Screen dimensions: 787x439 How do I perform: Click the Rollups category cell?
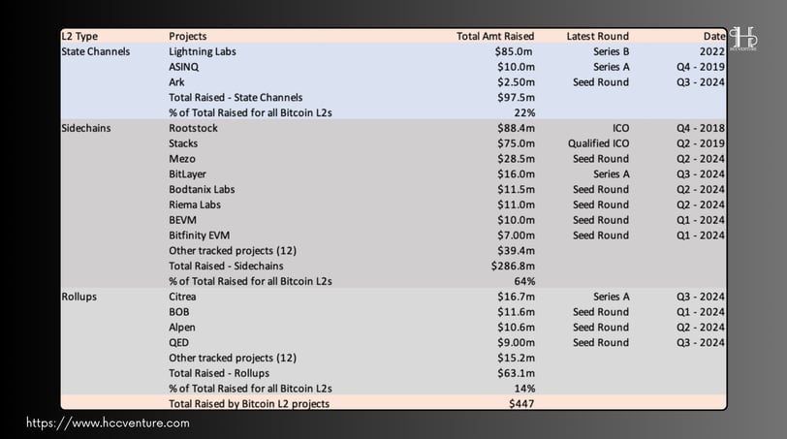[x=80, y=297]
